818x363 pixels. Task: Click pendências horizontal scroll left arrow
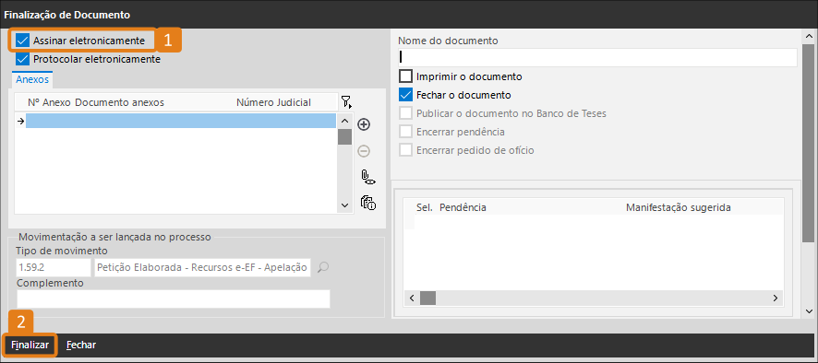tap(411, 299)
